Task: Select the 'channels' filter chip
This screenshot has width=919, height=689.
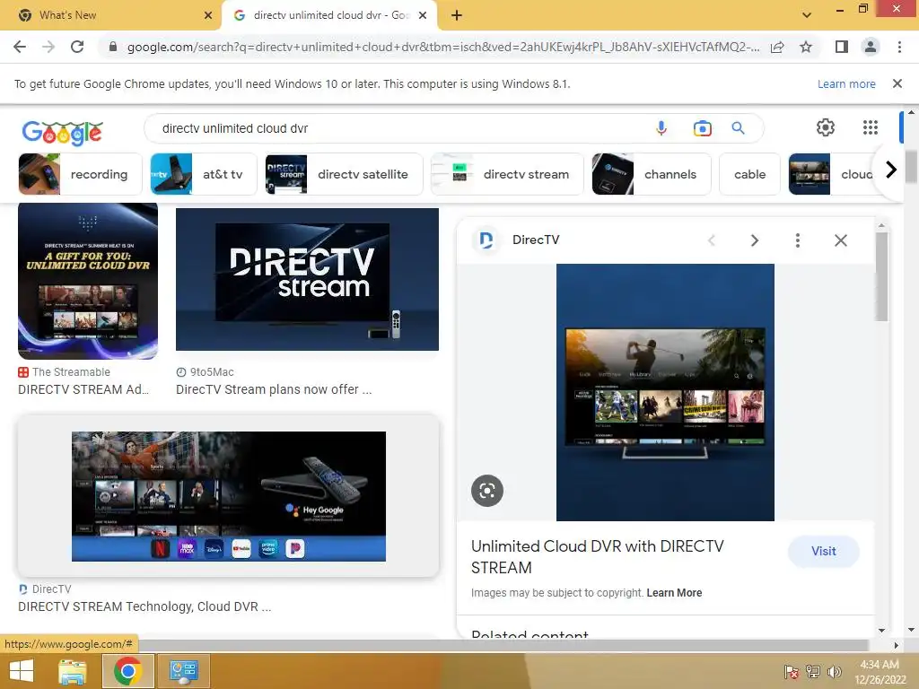Action: [x=652, y=174]
